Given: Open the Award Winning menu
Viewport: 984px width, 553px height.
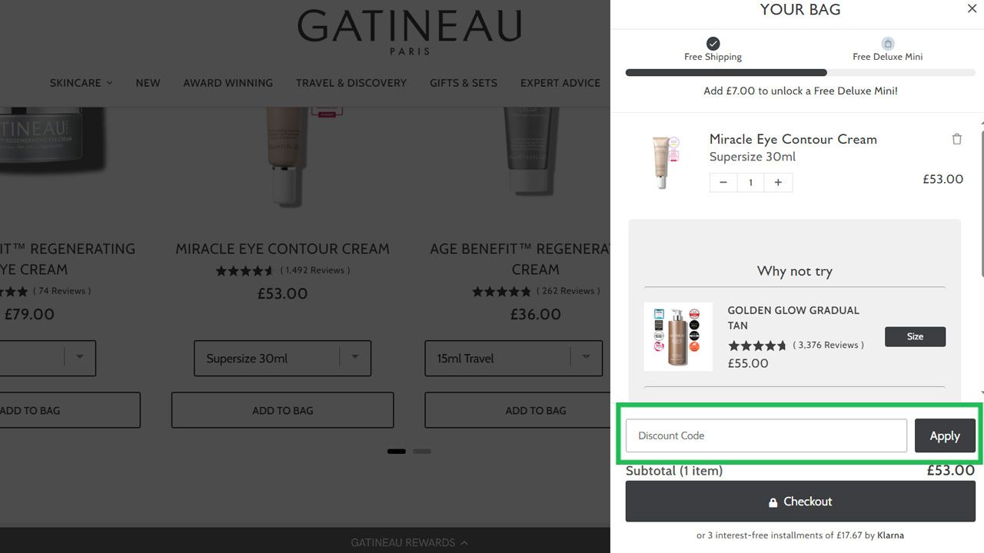Looking at the screenshot, I should click(228, 83).
